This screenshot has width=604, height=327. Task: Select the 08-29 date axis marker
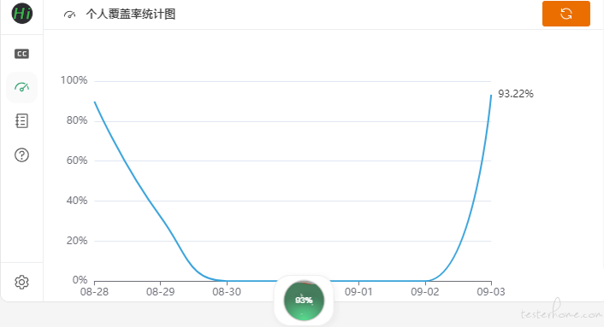(160, 292)
